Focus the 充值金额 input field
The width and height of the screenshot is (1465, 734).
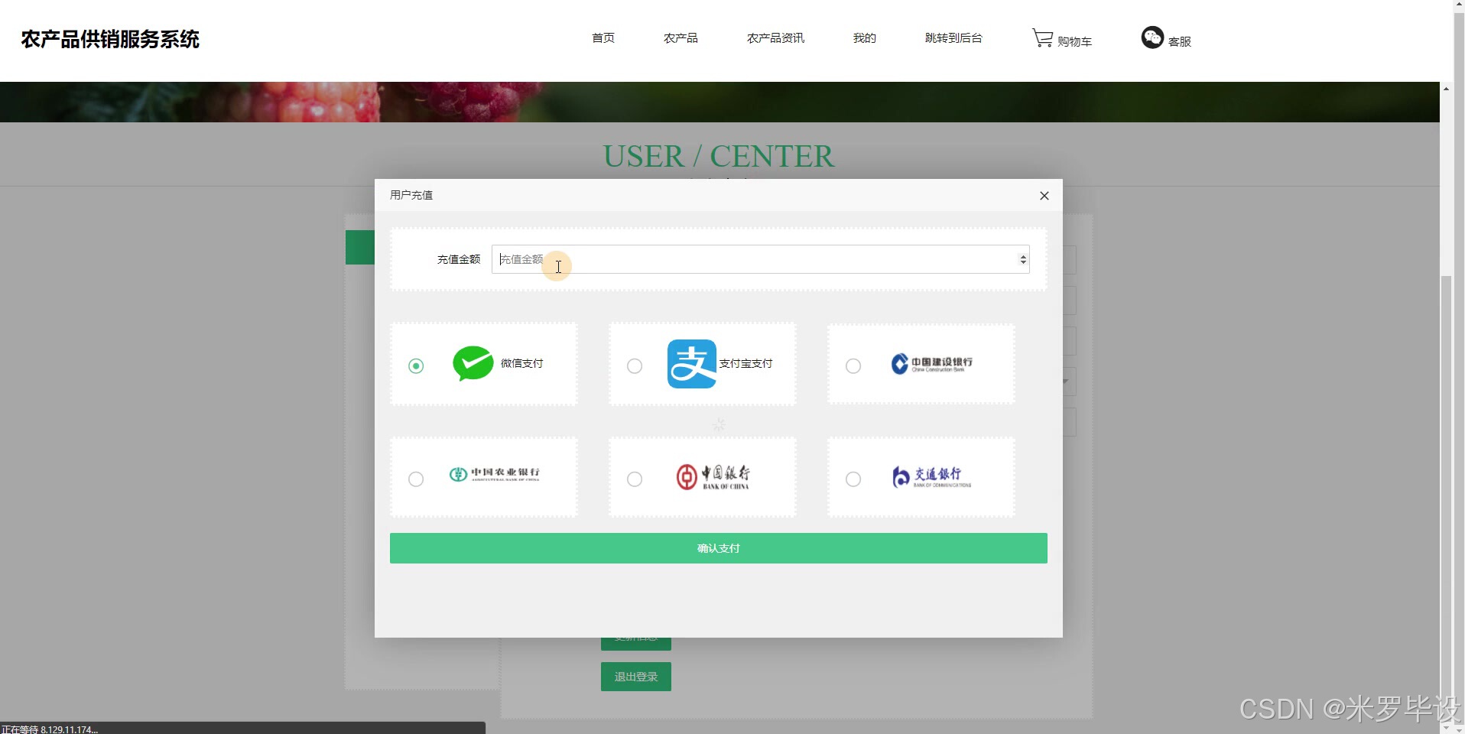click(x=761, y=259)
